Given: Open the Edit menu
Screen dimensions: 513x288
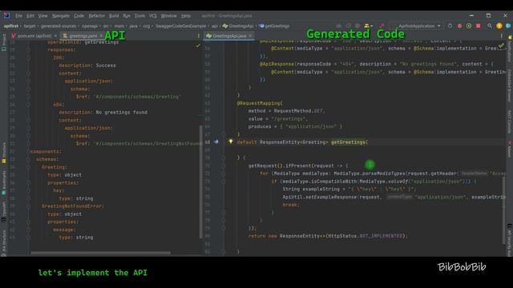Looking at the screenshot, I should (30, 16).
